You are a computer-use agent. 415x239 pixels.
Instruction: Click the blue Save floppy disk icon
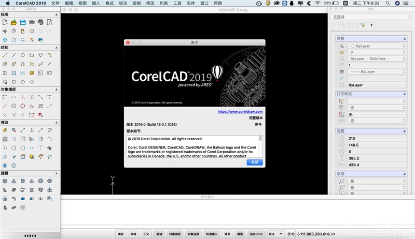pyautogui.click(x=23, y=22)
